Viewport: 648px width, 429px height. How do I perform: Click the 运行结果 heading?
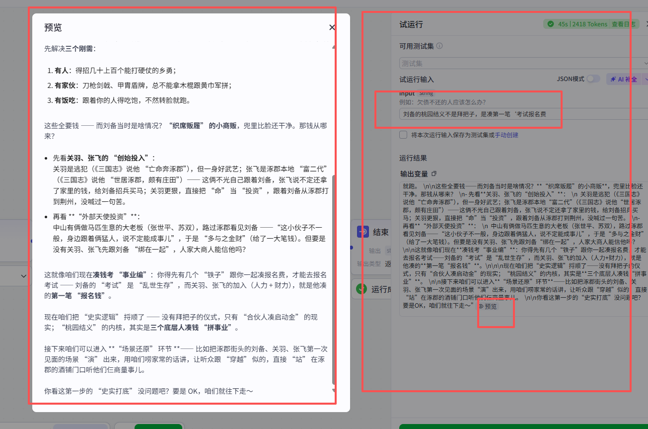point(413,158)
